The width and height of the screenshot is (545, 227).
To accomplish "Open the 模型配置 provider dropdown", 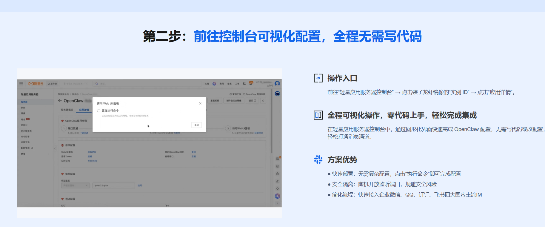I will [x=75, y=185].
